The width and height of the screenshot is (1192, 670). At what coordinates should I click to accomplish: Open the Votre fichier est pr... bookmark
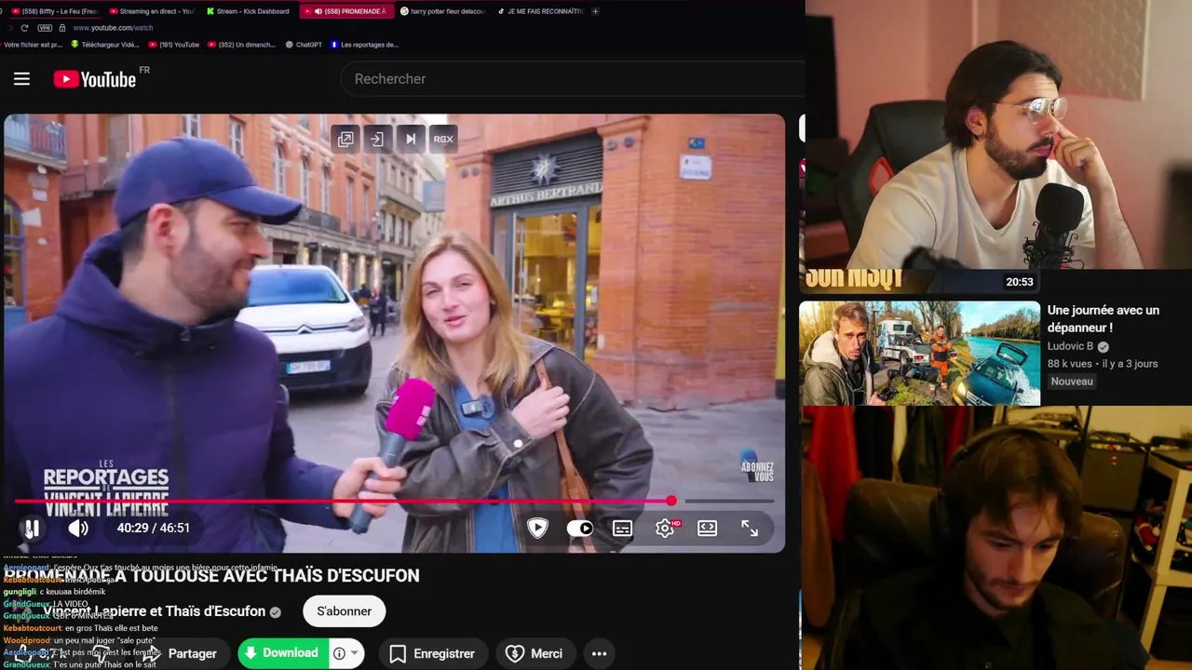pyautogui.click(x=33, y=45)
